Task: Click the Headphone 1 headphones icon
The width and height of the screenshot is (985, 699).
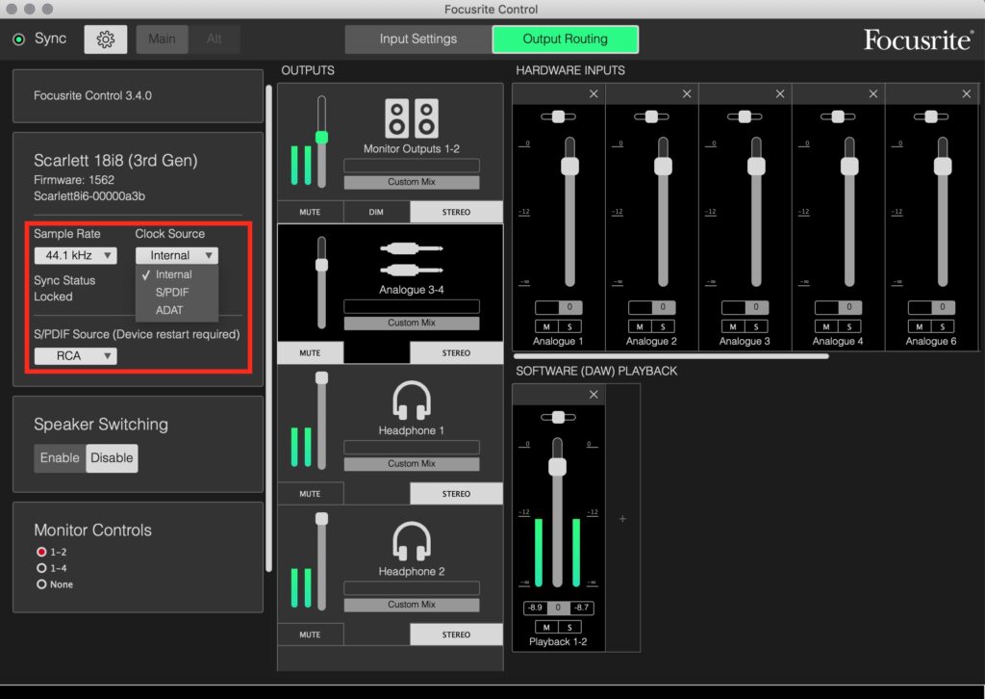Action: click(x=412, y=401)
